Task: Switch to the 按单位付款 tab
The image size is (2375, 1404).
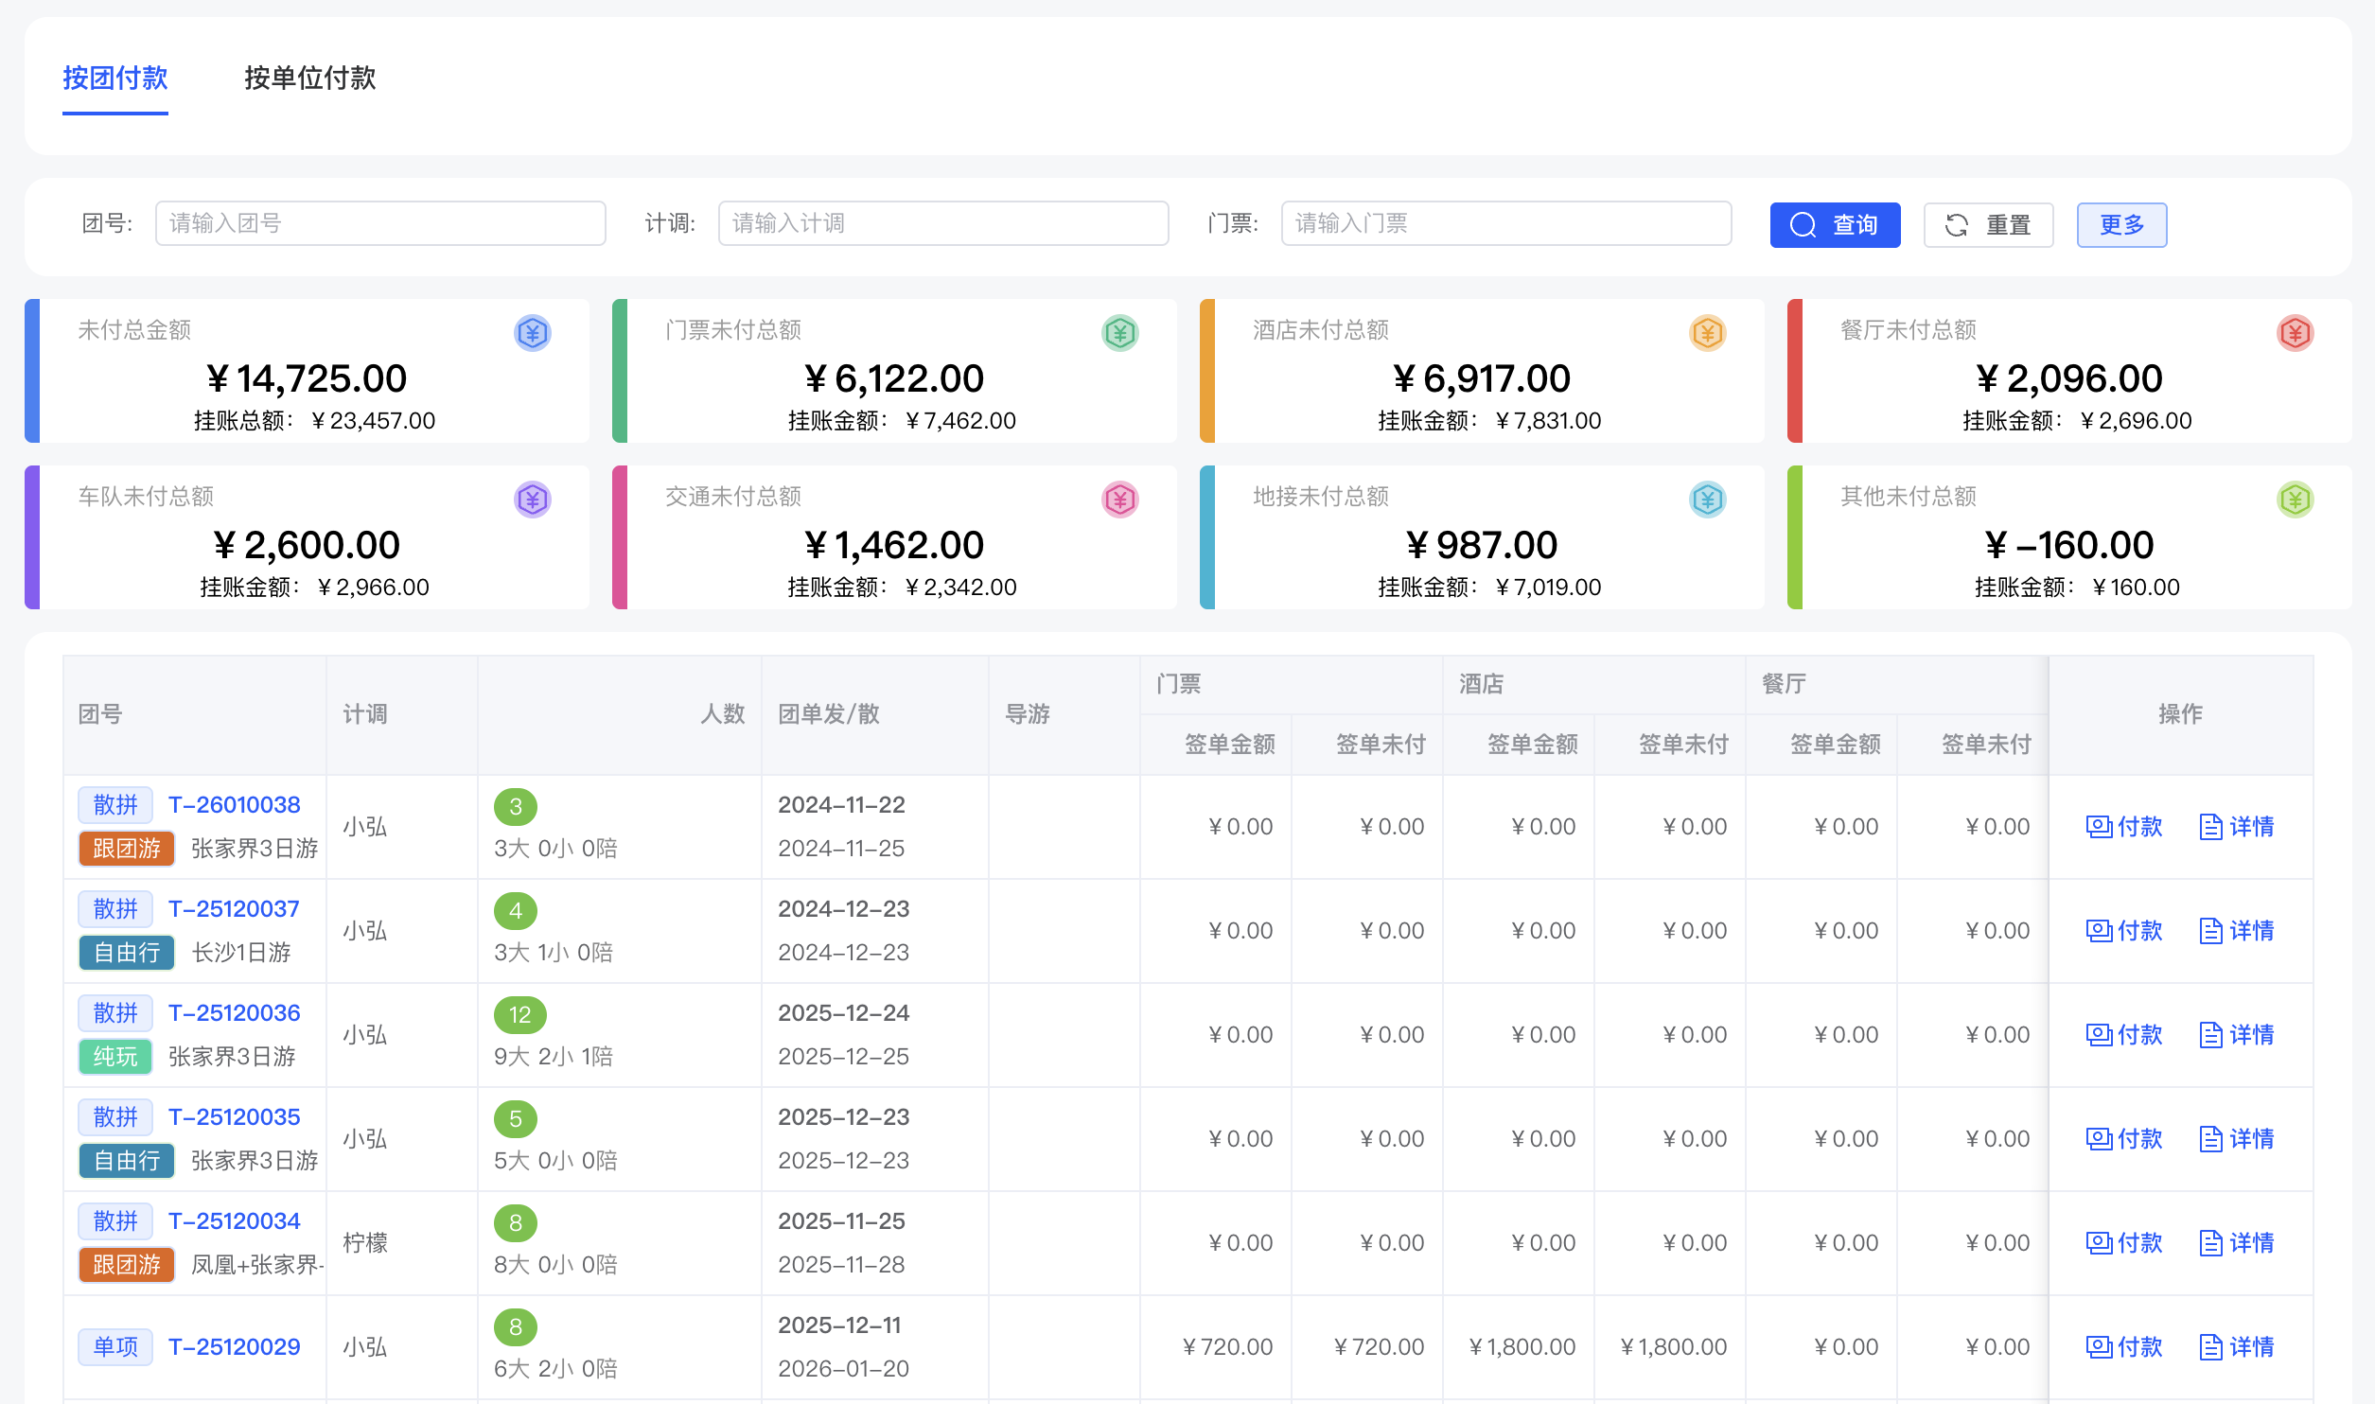Action: [309, 78]
